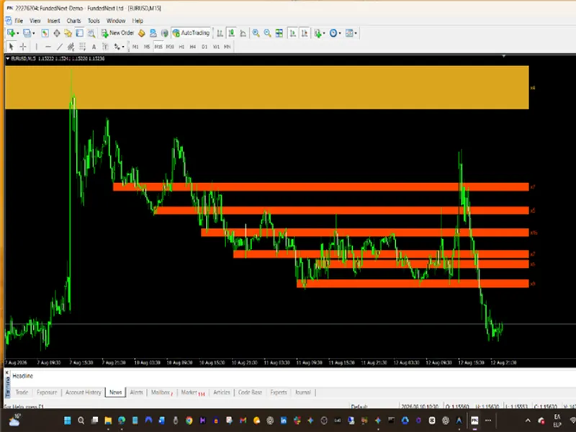Expand the Periods dropdown arrow
576x432 pixels.
pos(340,33)
